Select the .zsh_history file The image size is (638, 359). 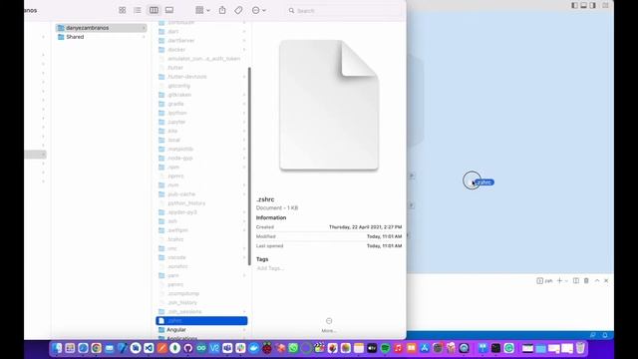(x=201, y=302)
